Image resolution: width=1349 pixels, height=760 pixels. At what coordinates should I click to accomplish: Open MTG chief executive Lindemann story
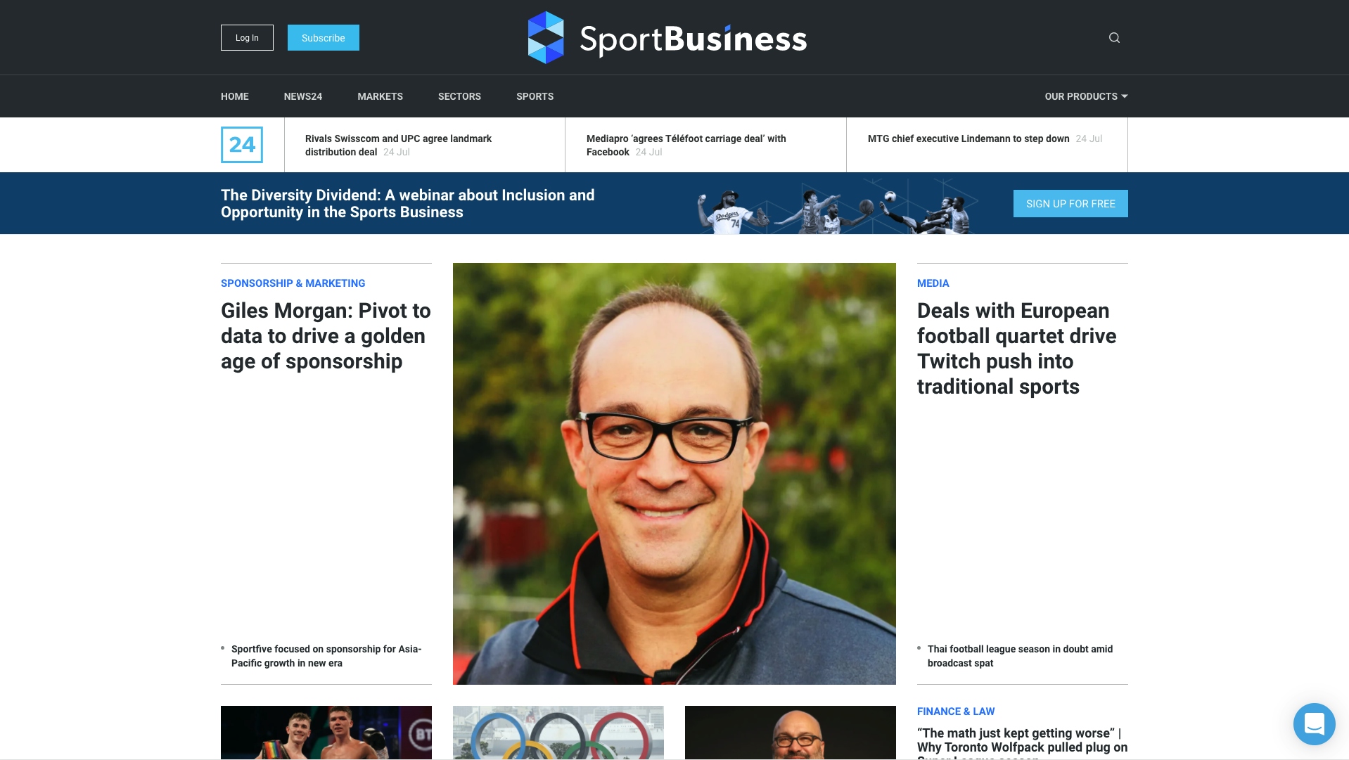click(x=968, y=139)
